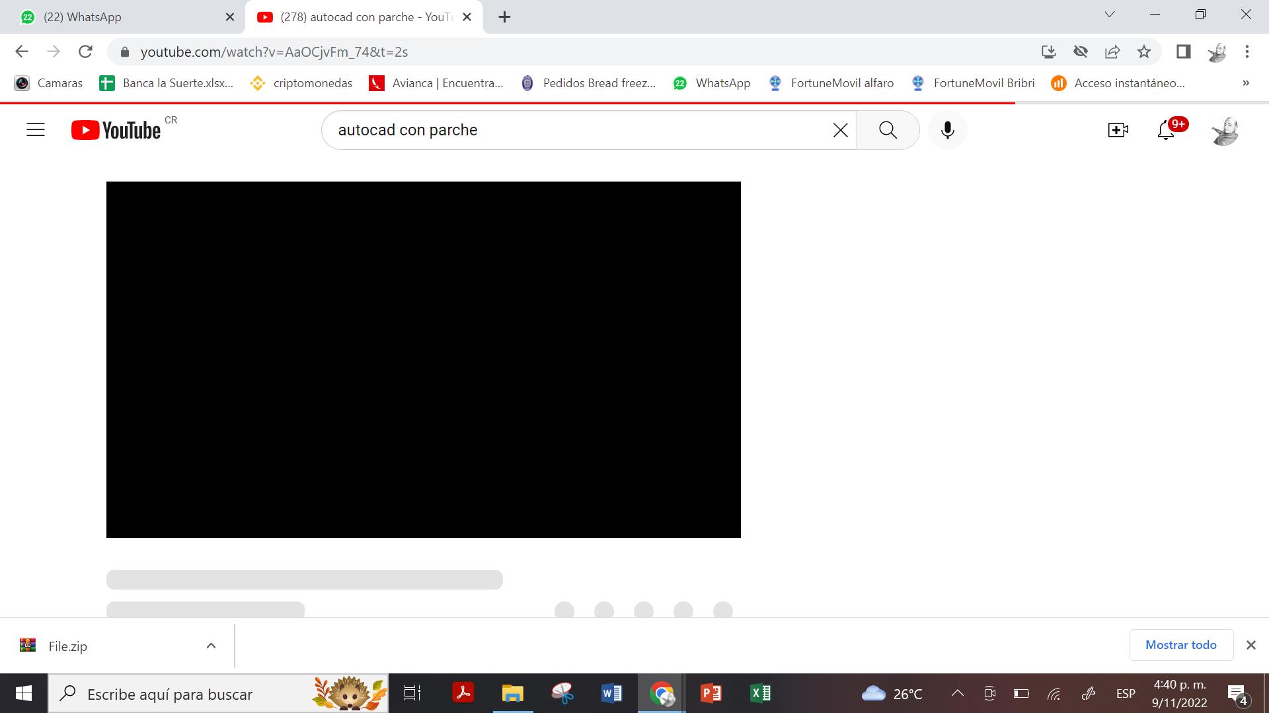Clear the search text with X
This screenshot has height=713, width=1269.
click(x=840, y=130)
